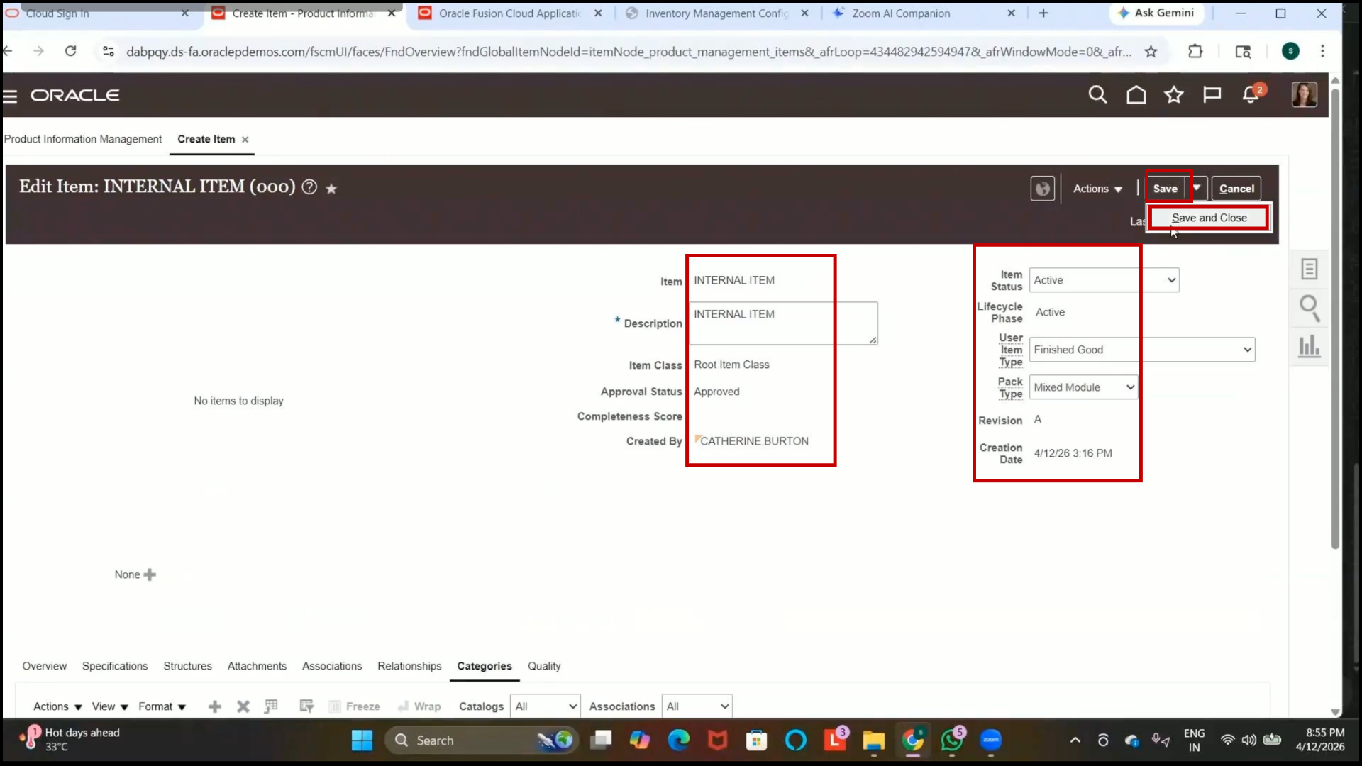The image size is (1362, 766).
Task: Select the Categories tab
Action: click(x=485, y=666)
